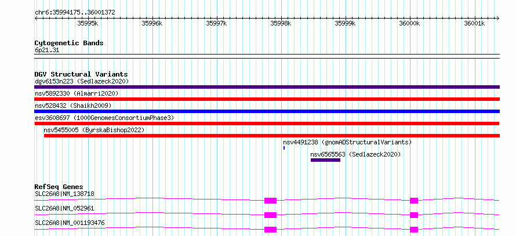This screenshot has height=236, width=516.
Task: Click the nsv528432 (Shaikh2009) label
Action: [x=73, y=106]
